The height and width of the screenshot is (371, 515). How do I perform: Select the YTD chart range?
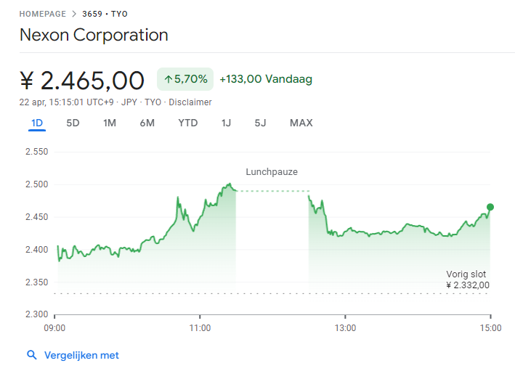pos(187,123)
